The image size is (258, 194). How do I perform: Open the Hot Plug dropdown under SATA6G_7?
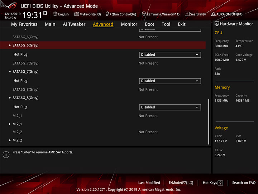point(170,81)
